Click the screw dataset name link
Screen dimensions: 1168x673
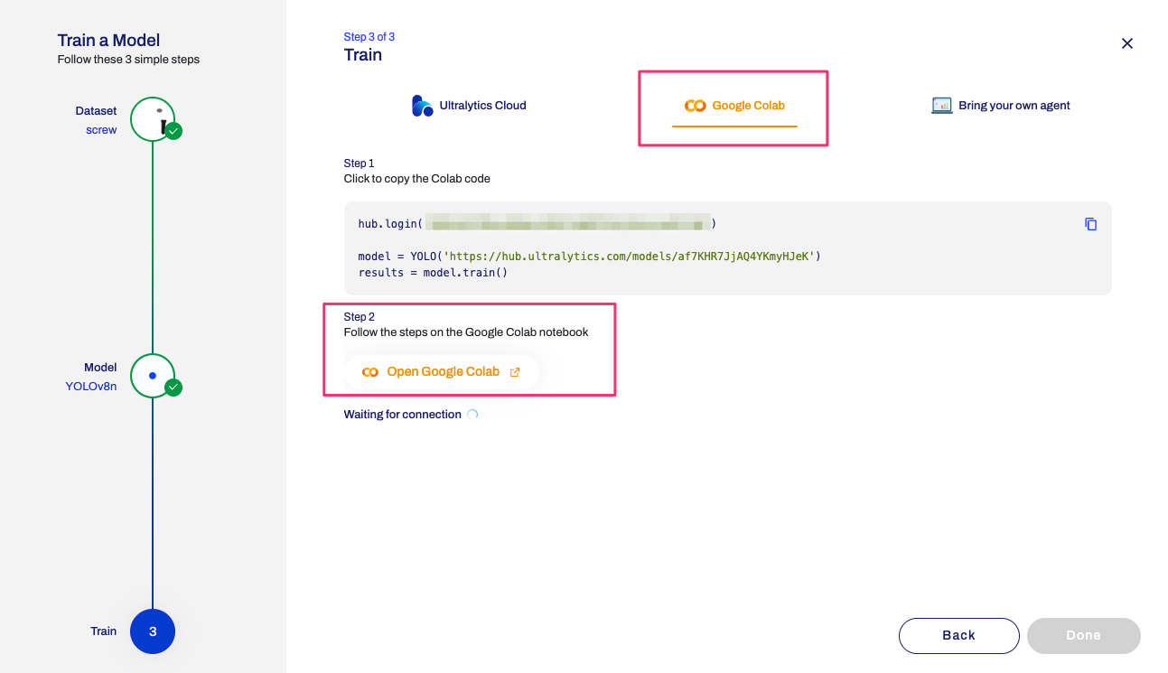pos(101,130)
